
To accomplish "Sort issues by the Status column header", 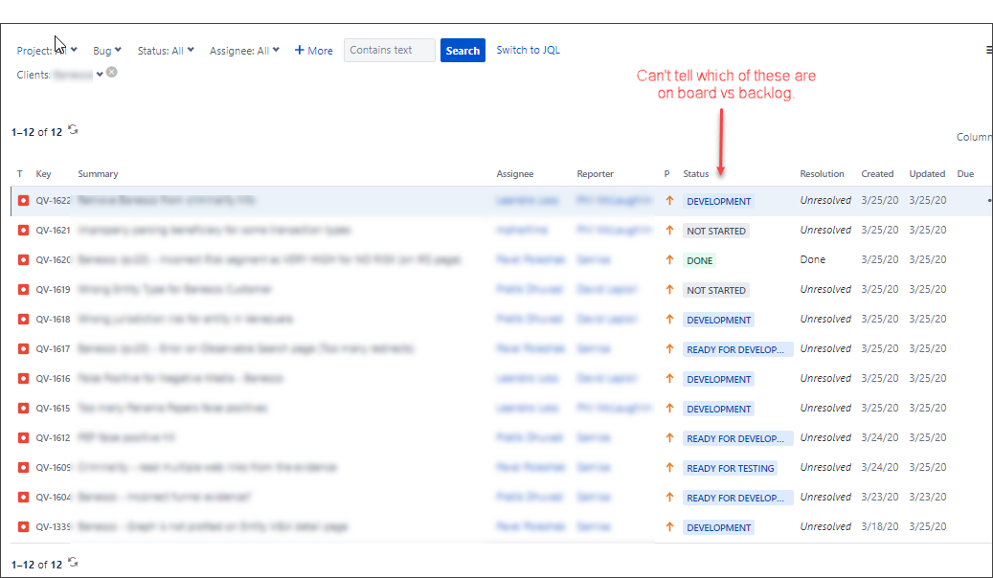I will 696,173.
